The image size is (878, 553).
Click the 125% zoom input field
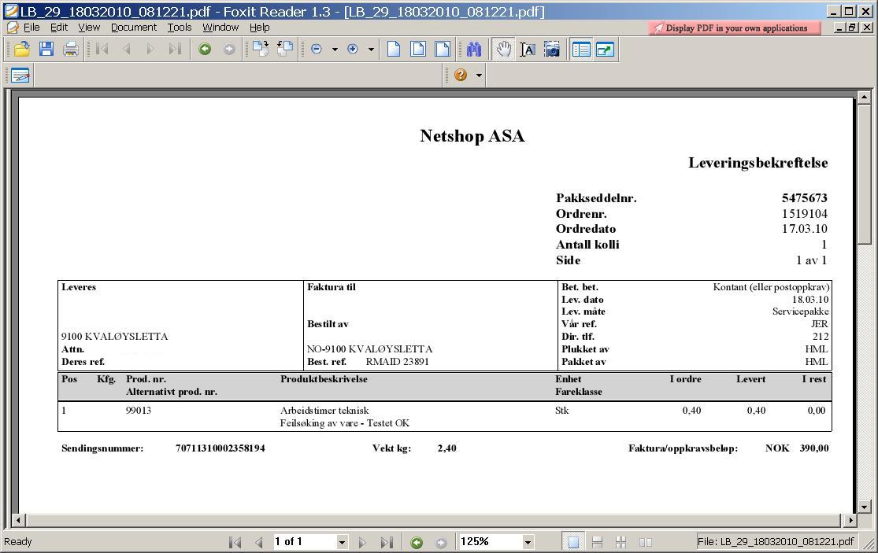tap(489, 541)
